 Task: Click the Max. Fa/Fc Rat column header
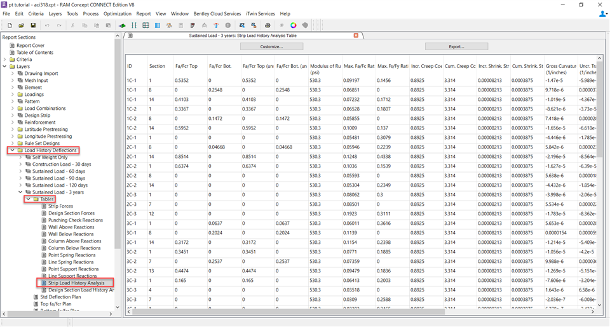coord(359,66)
